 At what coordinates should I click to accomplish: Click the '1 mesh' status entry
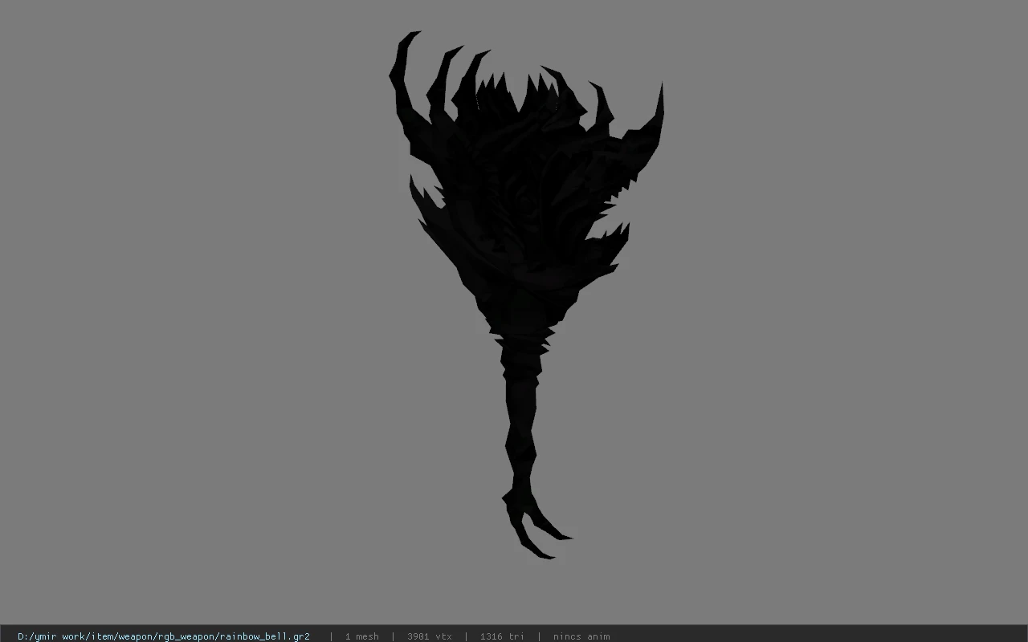click(x=361, y=636)
